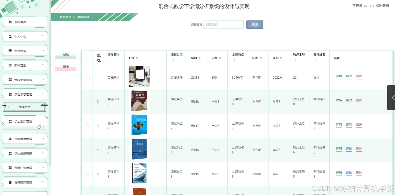Open the side panel arrow at the right edge
The height and width of the screenshot is (195, 395).
pos(392,98)
